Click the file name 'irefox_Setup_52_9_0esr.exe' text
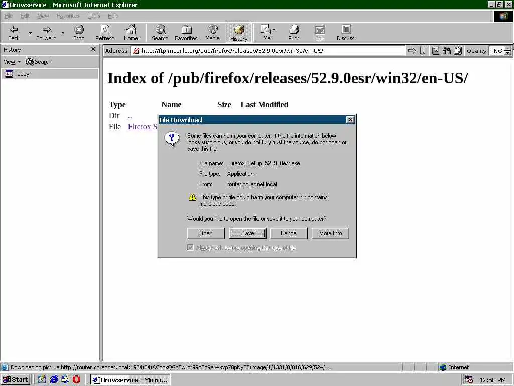 (x=264, y=163)
